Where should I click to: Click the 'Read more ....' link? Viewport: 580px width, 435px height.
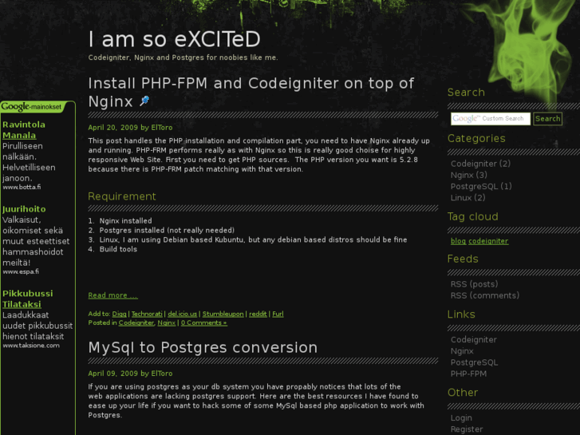click(x=112, y=295)
